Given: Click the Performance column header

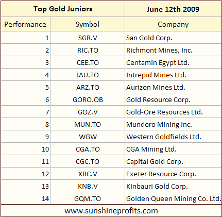Looking at the screenshot, I should tap(25, 24).
